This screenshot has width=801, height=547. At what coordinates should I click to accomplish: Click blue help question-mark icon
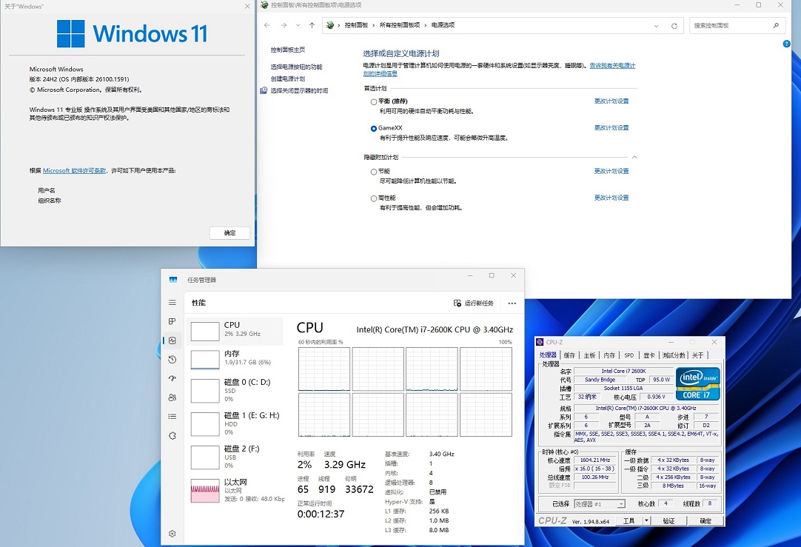click(787, 44)
